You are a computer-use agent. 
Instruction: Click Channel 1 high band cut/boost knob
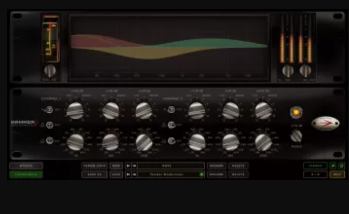[x=144, y=111]
